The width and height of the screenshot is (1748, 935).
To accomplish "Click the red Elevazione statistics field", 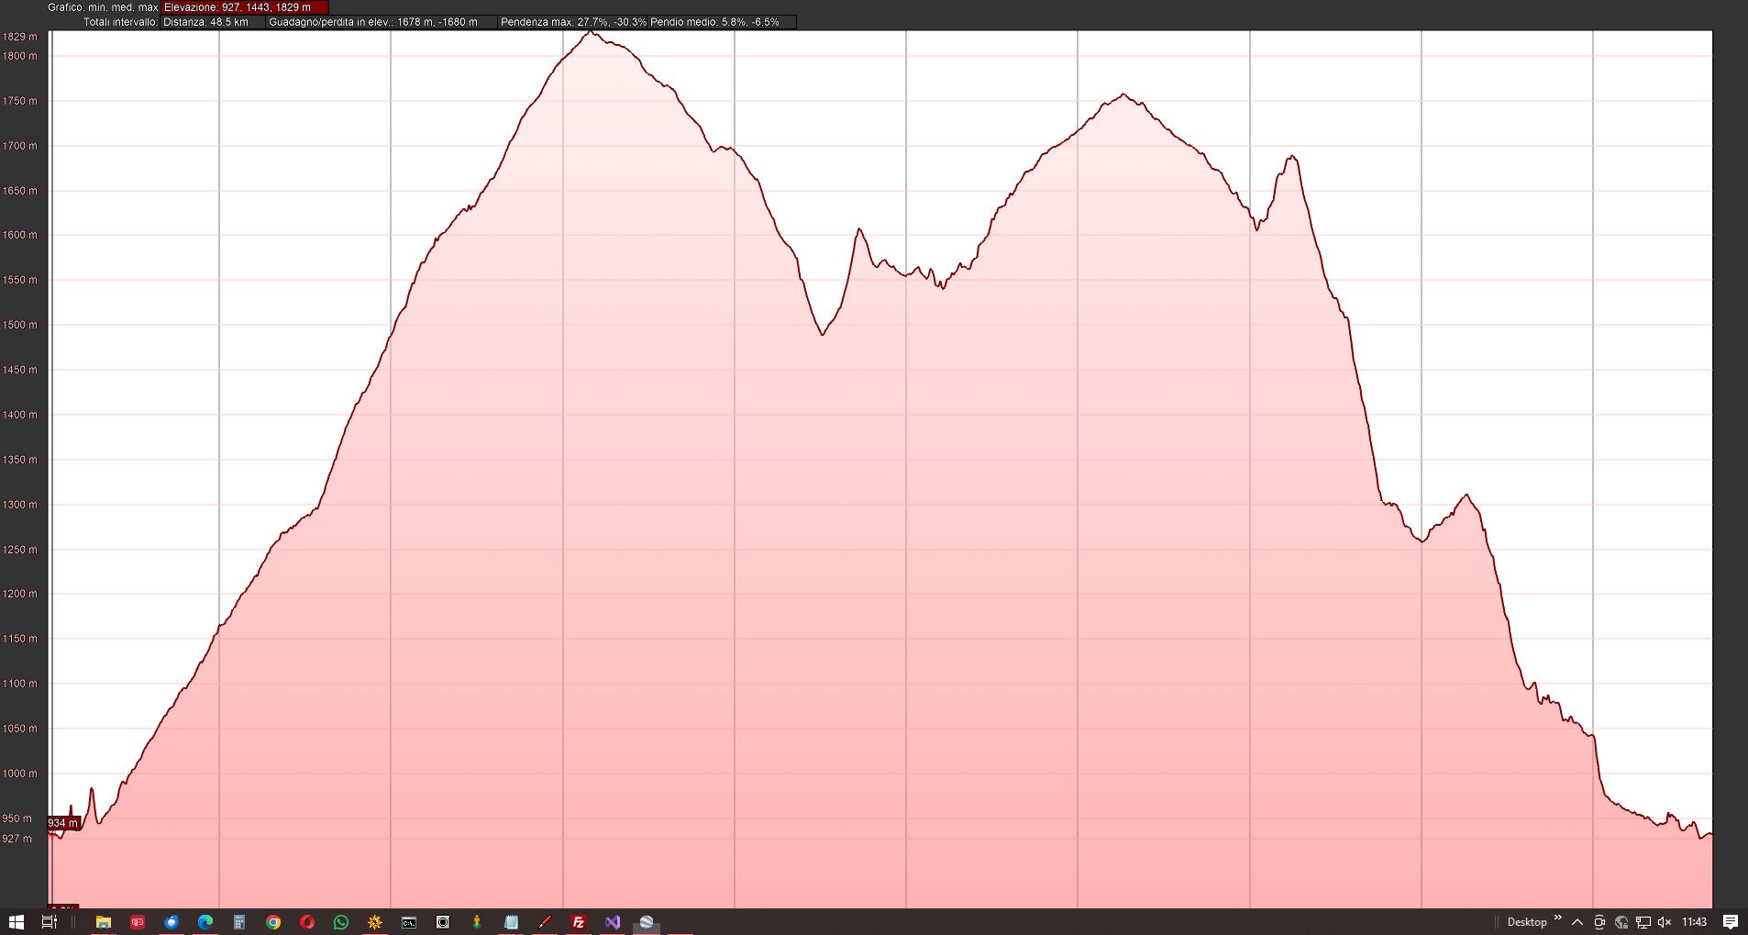I will [244, 7].
